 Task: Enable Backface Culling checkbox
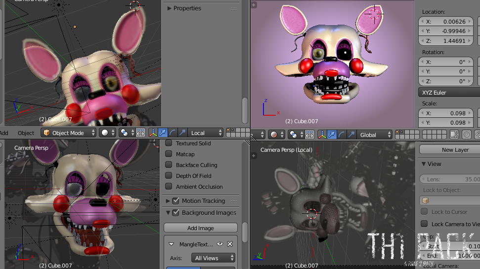tap(169, 165)
